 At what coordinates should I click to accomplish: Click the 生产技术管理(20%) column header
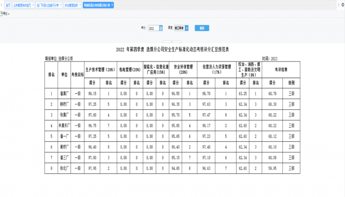(x=100, y=70)
